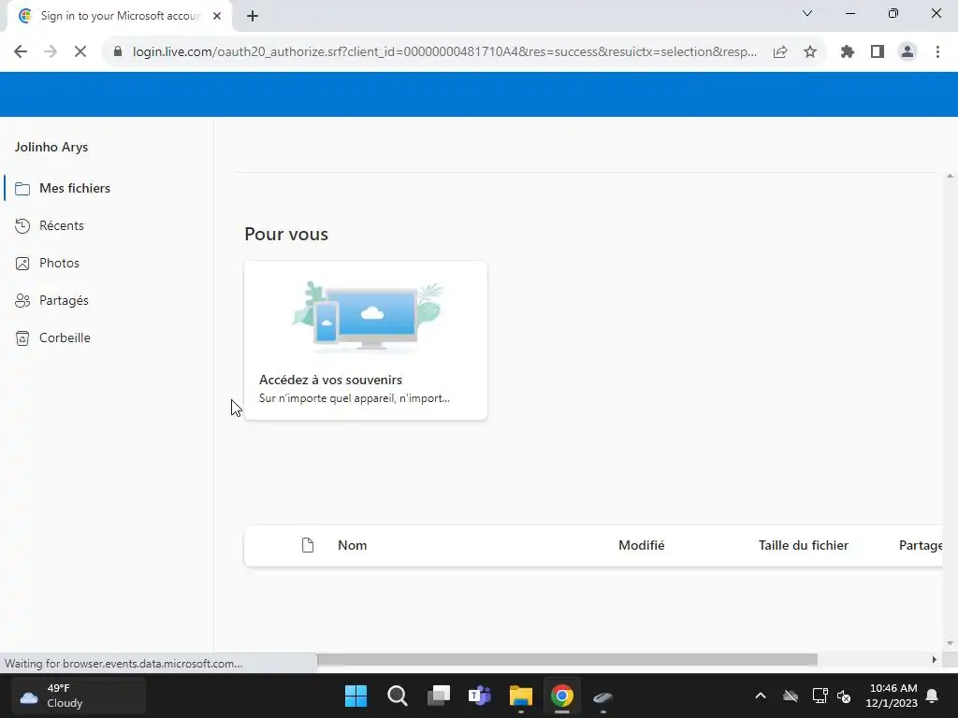958x718 pixels.
Task: Click the Mes fichiers folder icon
Action: [x=22, y=189]
